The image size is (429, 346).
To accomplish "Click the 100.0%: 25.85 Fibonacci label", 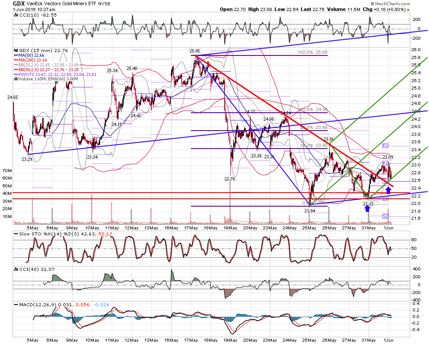I will click(x=312, y=52).
